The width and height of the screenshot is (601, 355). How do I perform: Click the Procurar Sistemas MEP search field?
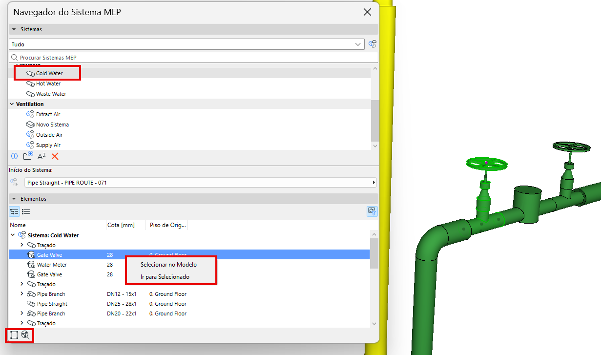point(193,58)
